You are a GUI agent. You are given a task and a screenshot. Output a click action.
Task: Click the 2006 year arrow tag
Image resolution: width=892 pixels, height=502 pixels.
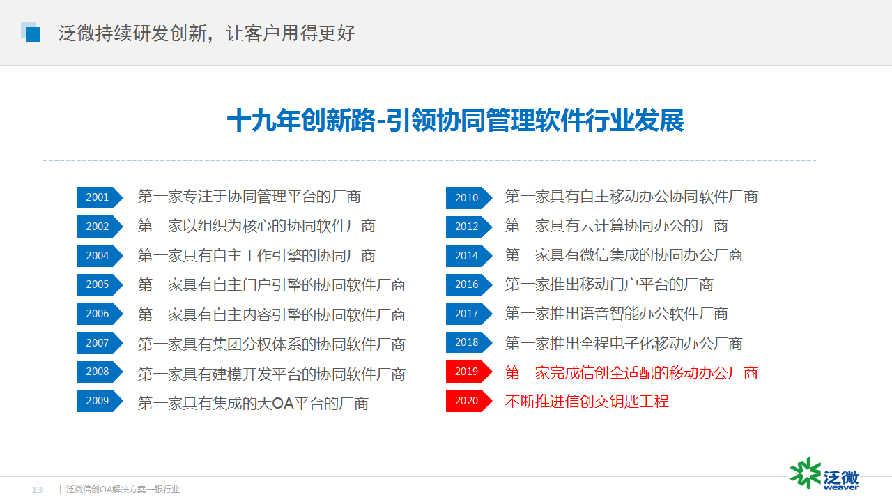point(100,314)
